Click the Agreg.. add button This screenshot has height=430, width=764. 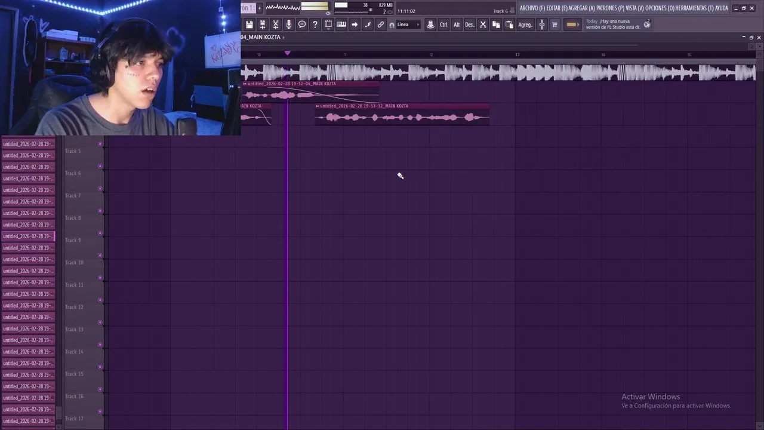525,24
